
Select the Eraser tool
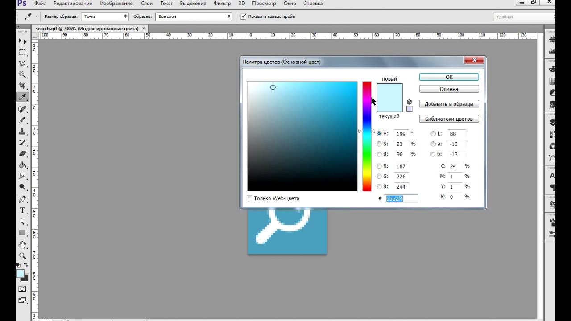[22, 154]
